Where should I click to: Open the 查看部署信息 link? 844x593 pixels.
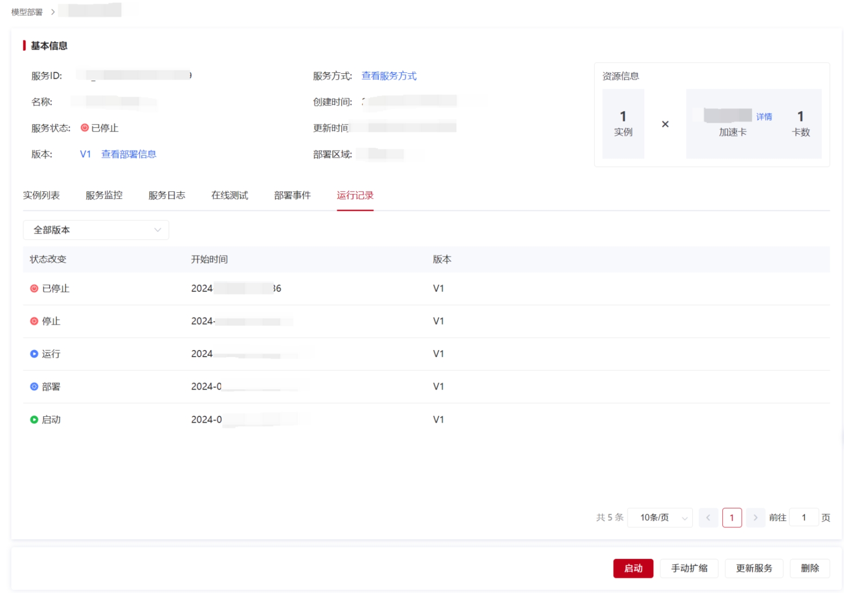coord(129,154)
